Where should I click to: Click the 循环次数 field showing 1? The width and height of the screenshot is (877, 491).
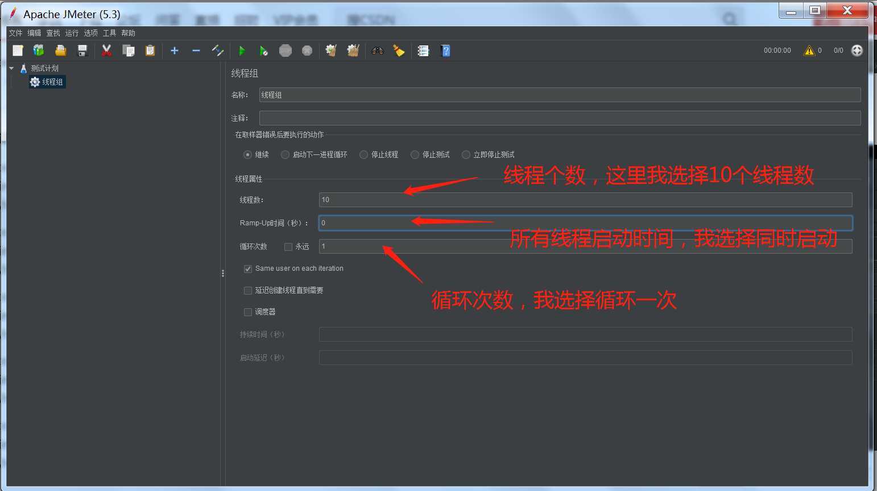tap(586, 246)
